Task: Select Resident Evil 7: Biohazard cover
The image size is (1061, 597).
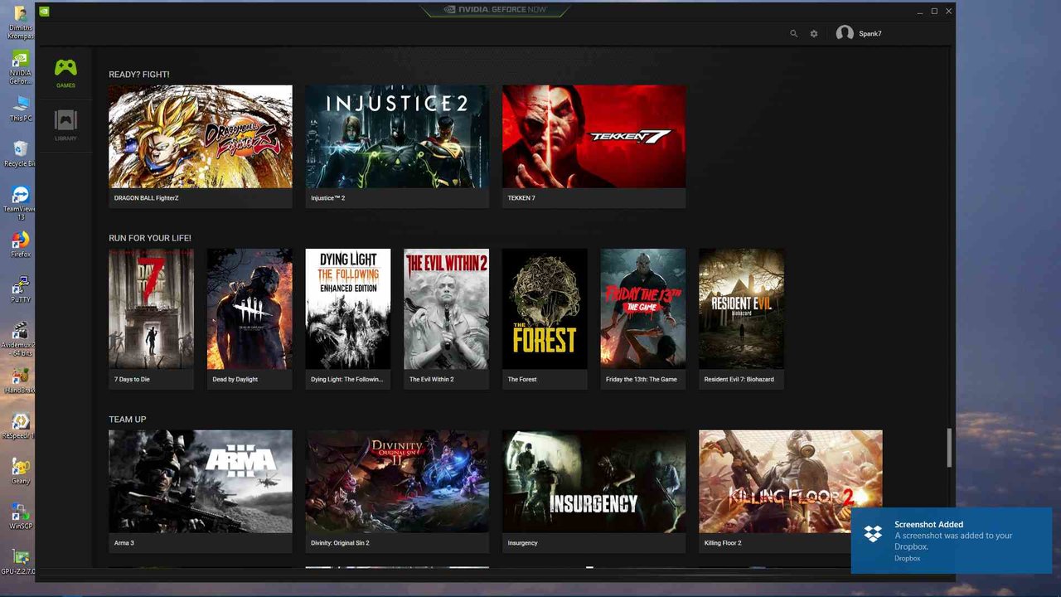Action: pos(741,308)
